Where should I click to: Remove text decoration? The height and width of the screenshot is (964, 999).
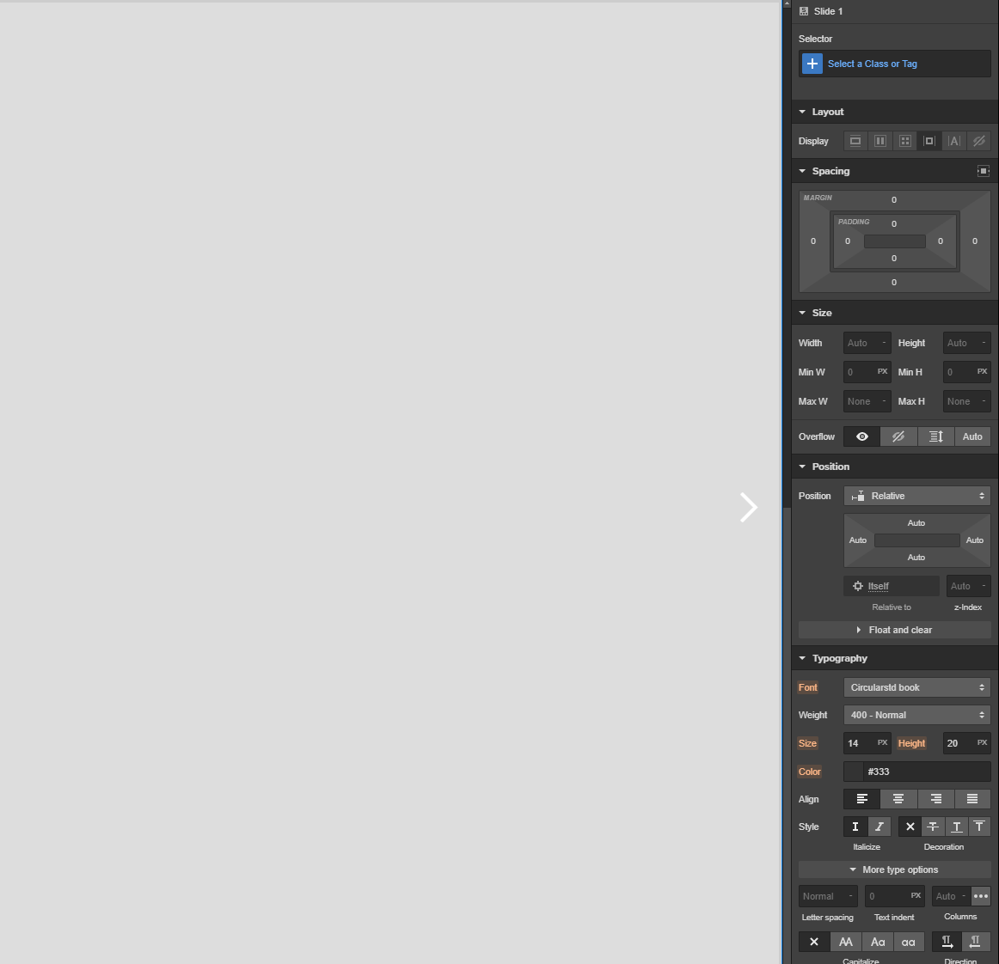coord(910,827)
